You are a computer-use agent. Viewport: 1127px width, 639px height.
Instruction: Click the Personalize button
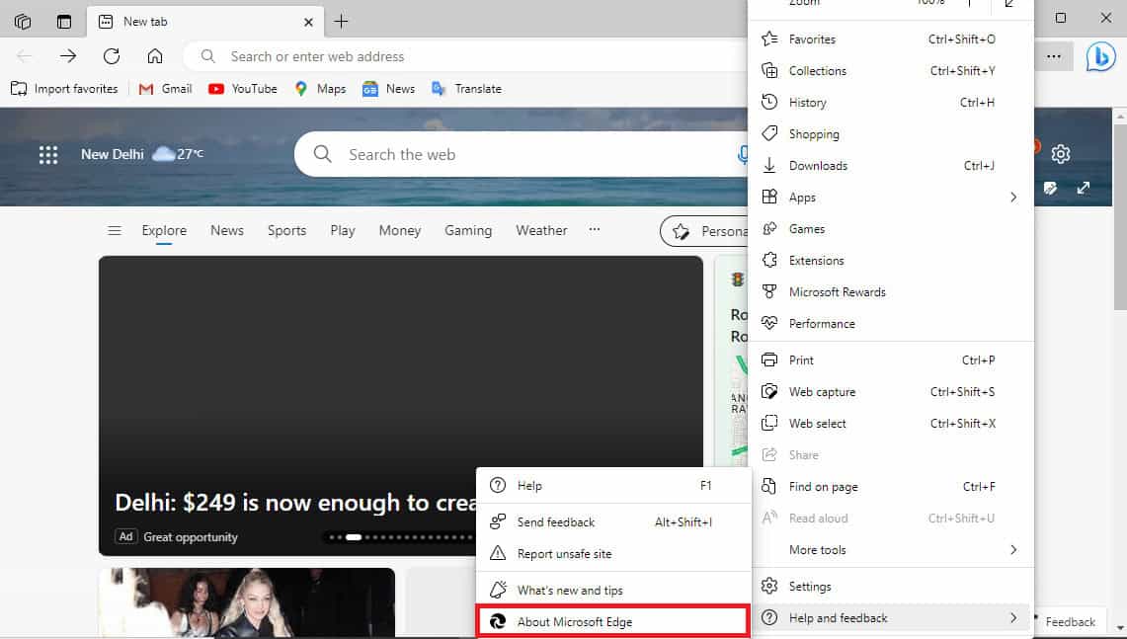pos(704,231)
